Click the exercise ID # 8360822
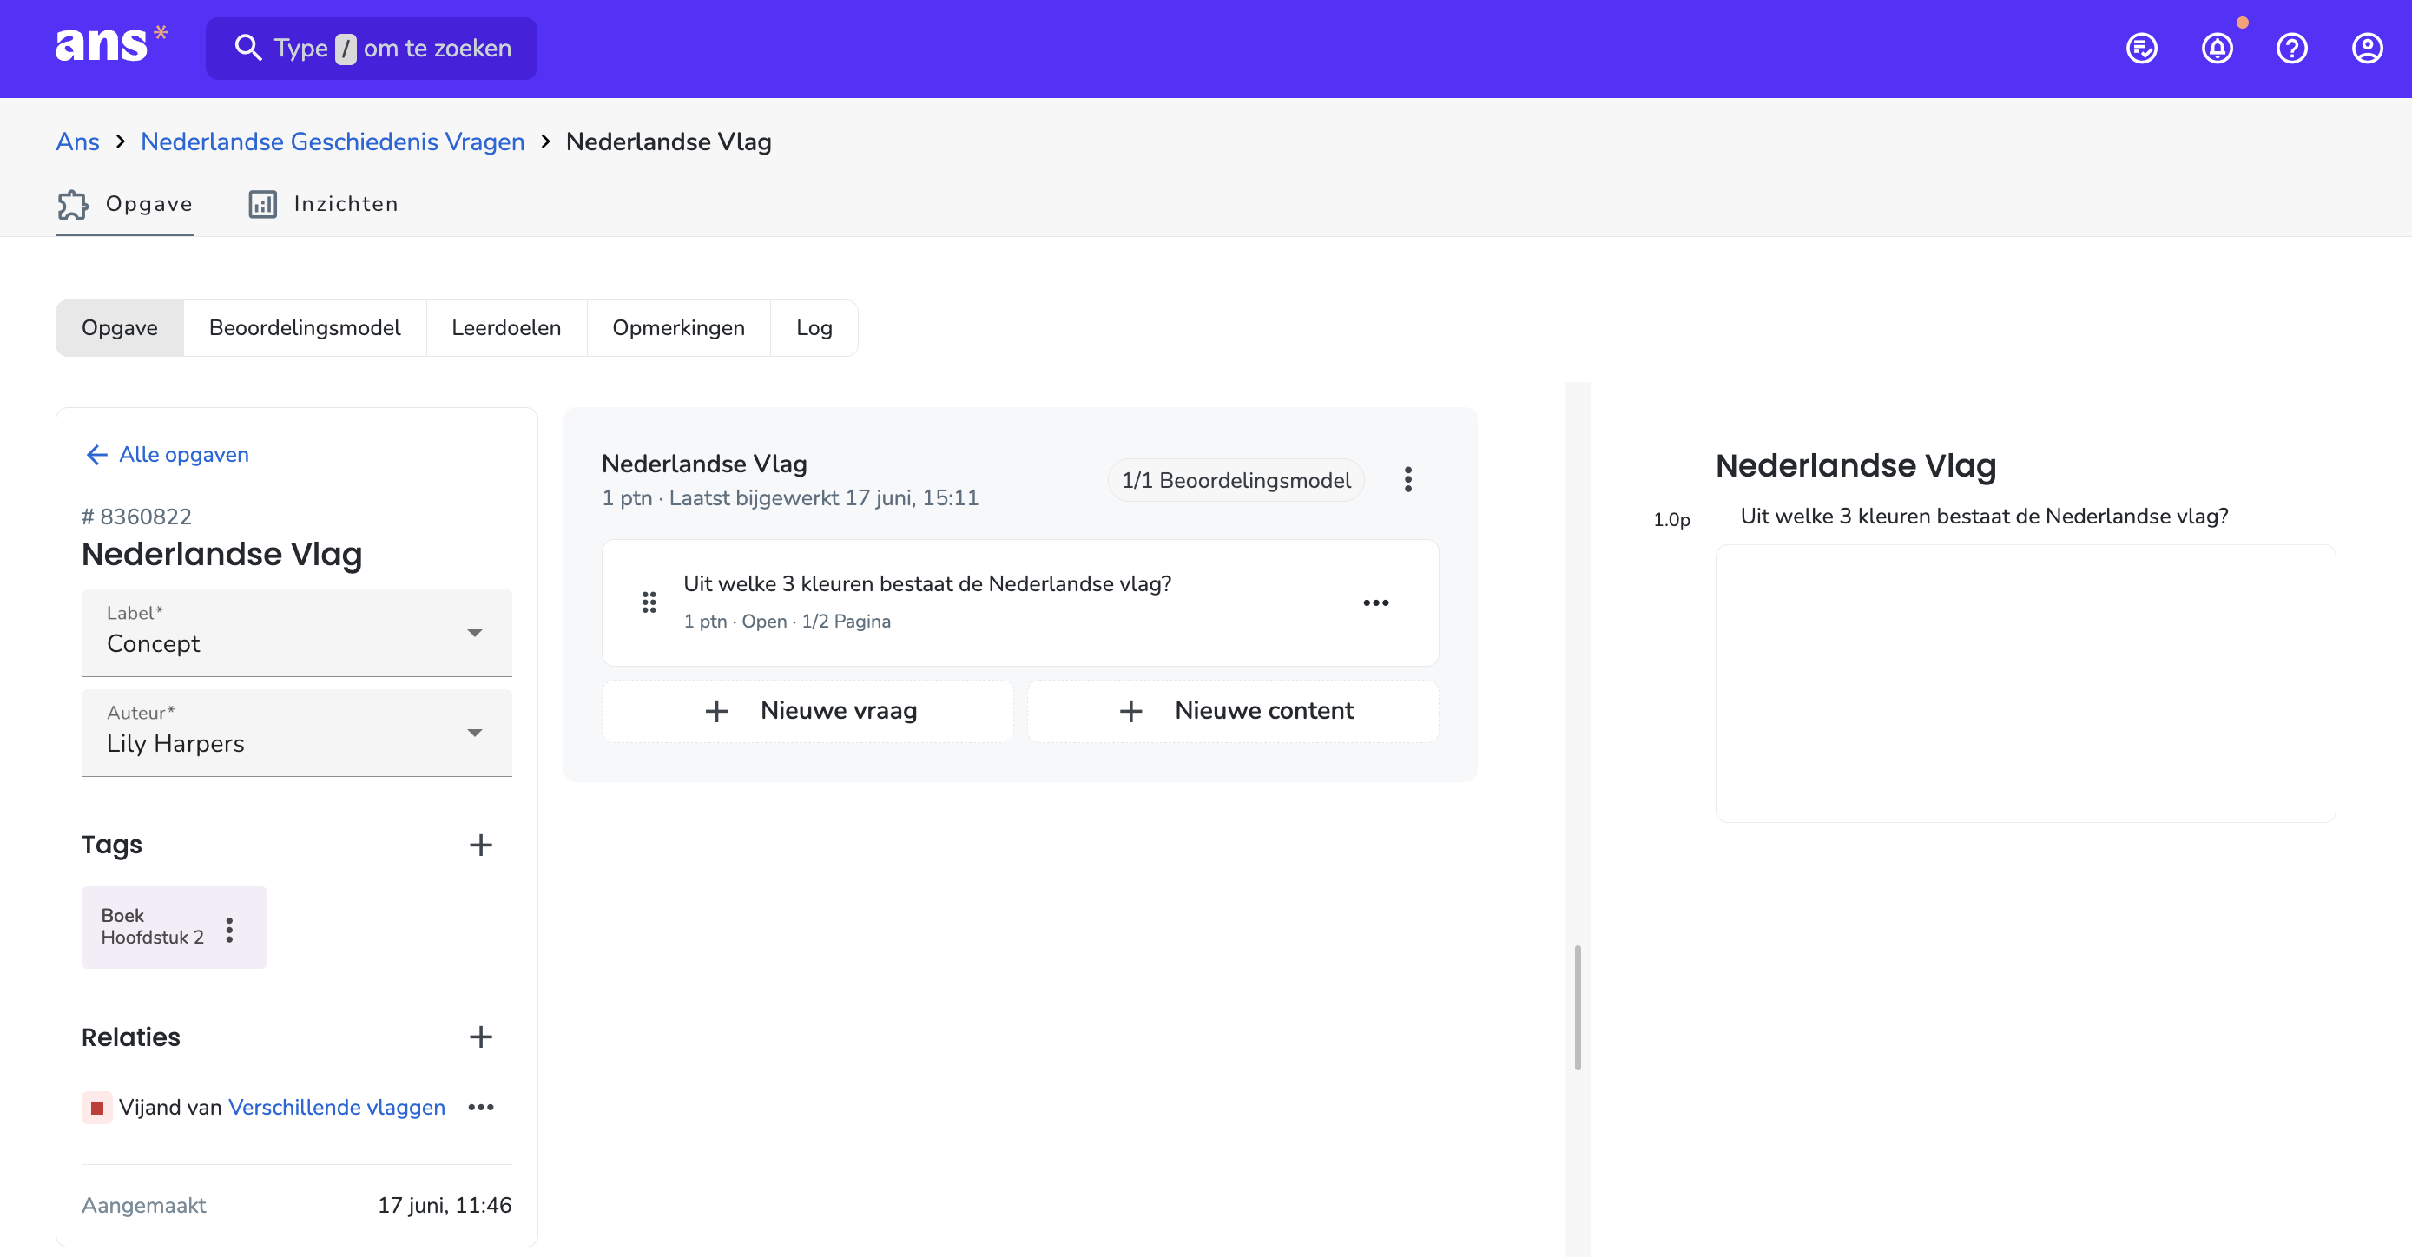2412x1257 pixels. coord(136,517)
